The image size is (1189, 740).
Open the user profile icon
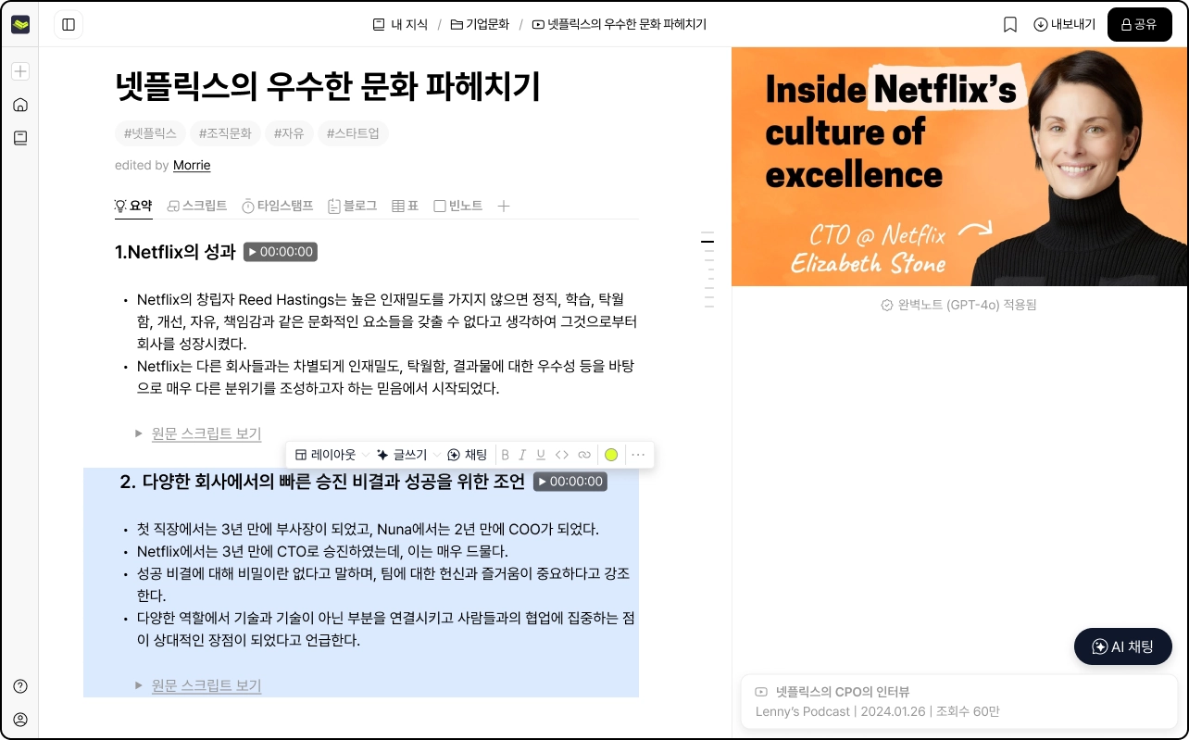coord(20,720)
